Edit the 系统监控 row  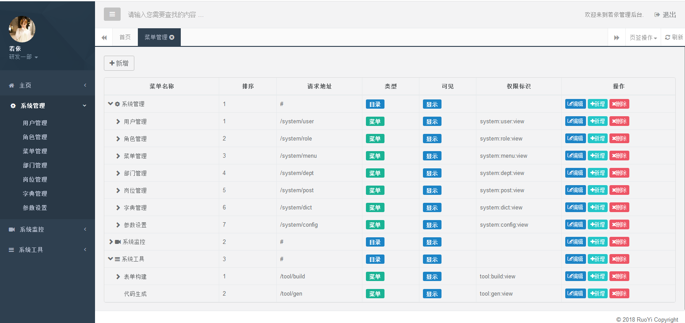(x=575, y=242)
